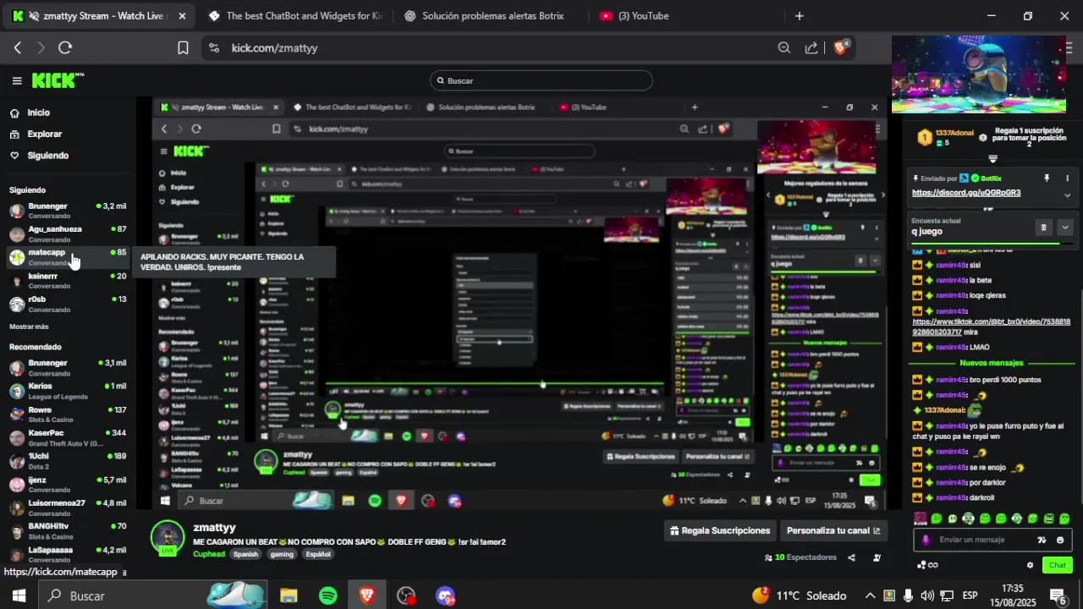
Task: Click the microphone icon in chat input
Action: coord(925,540)
